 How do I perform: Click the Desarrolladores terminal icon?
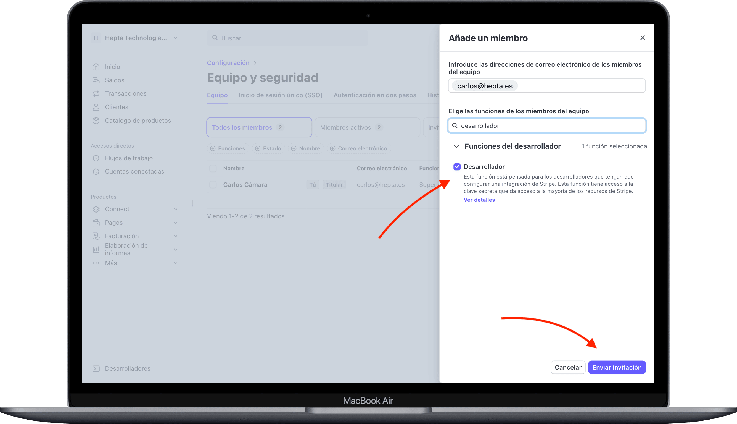point(96,369)
